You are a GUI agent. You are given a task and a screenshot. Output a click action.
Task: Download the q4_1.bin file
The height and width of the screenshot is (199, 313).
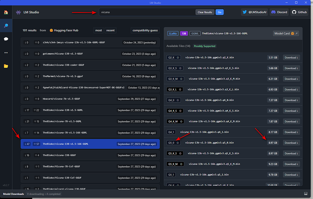coord(291,132)
